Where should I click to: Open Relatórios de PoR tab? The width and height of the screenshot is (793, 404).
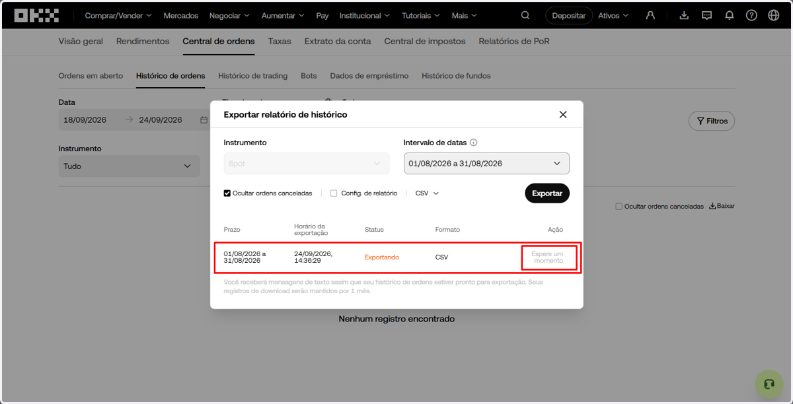click(514, 41)
